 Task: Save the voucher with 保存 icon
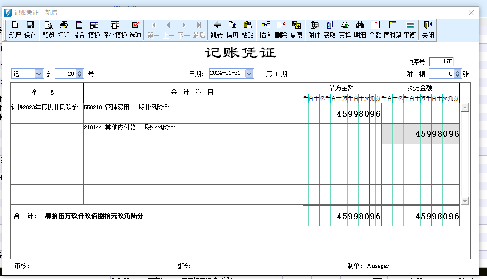(x=30, y=29)
